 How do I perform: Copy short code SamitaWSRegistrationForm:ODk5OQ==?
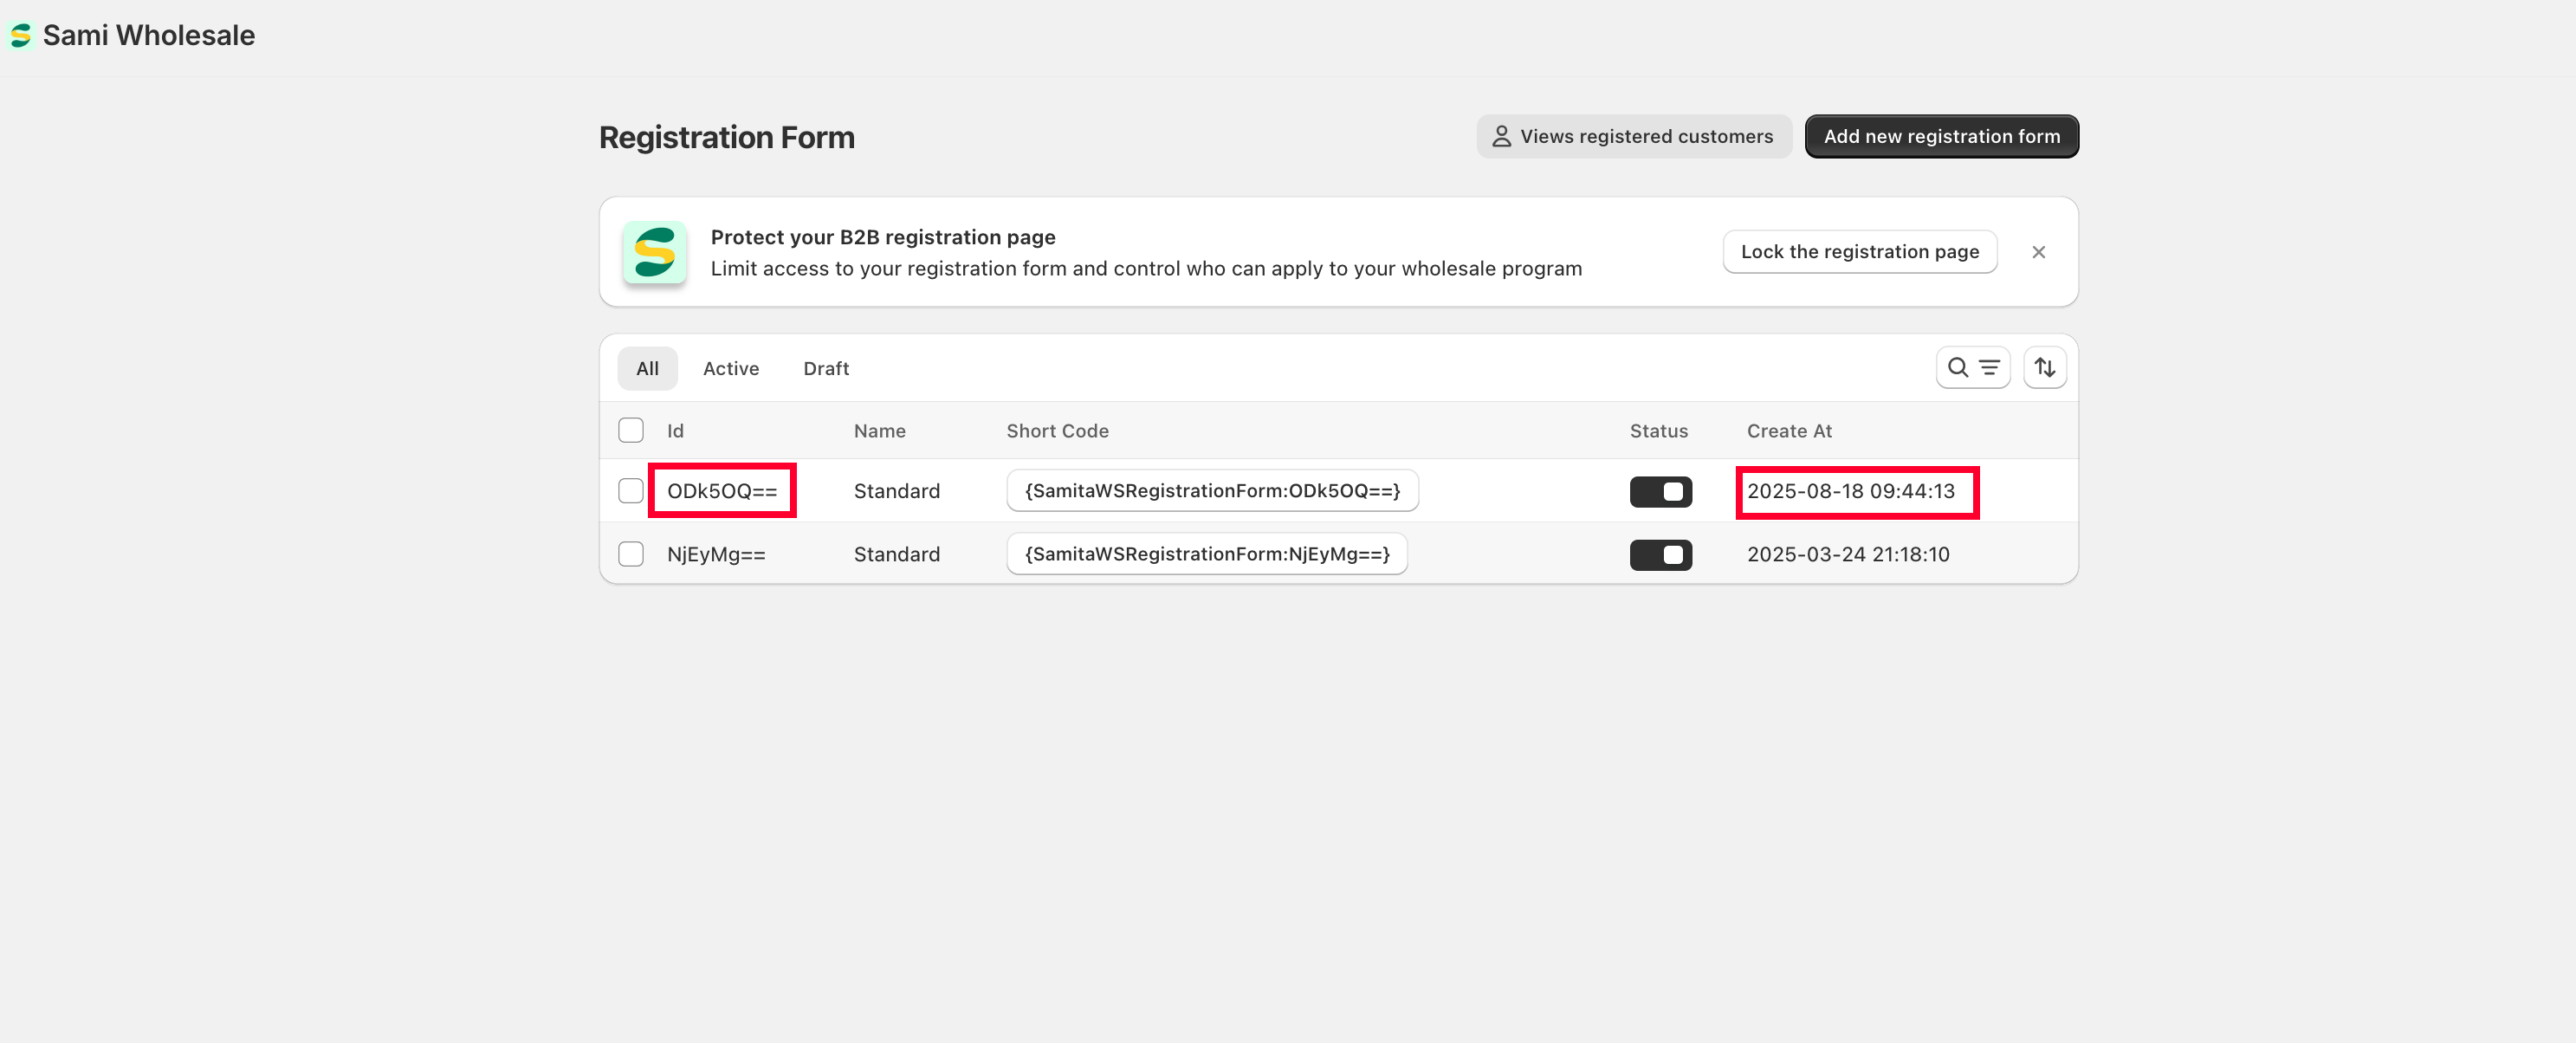click(1211, 491)
